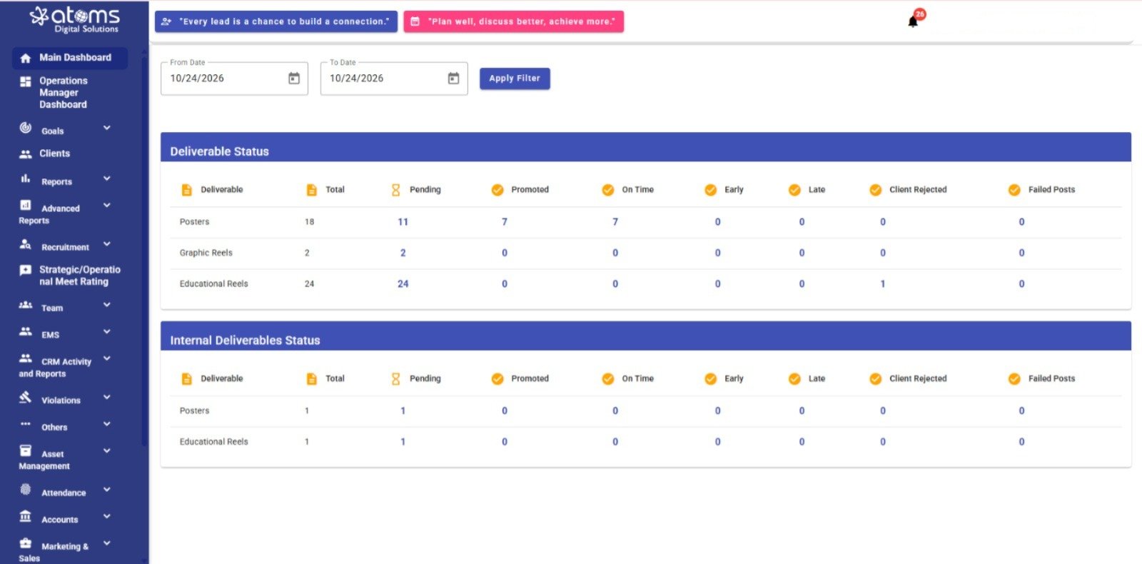Open the From Date calendar picker icon
The image size is (1142, 564).
coord(294,79)
